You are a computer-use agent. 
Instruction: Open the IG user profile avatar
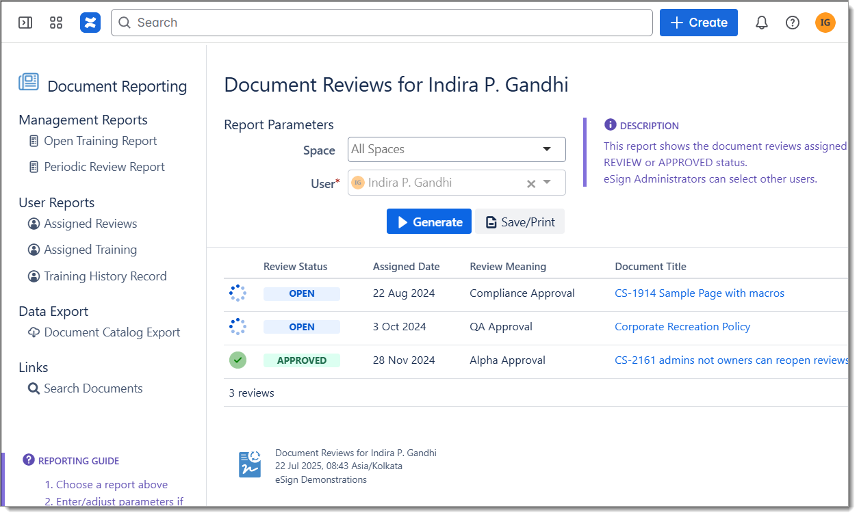point(825,23)
